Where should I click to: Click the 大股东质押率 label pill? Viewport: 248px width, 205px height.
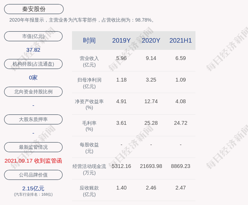pos(33,119)
